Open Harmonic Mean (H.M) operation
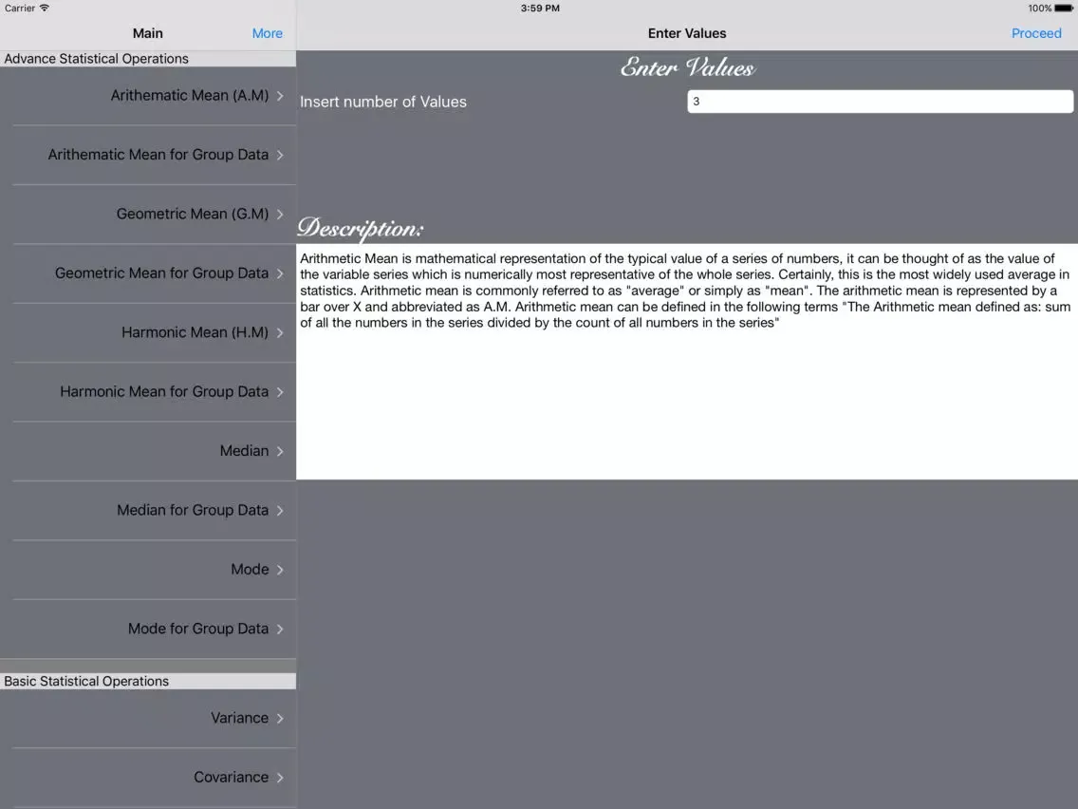Screen dimensions: 1078x809 pos(148,332)
